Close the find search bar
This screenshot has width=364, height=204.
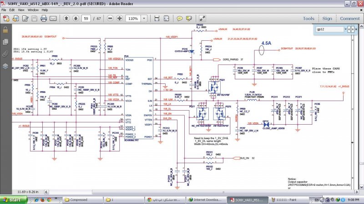pyautogui.click(x=356, y=29)
